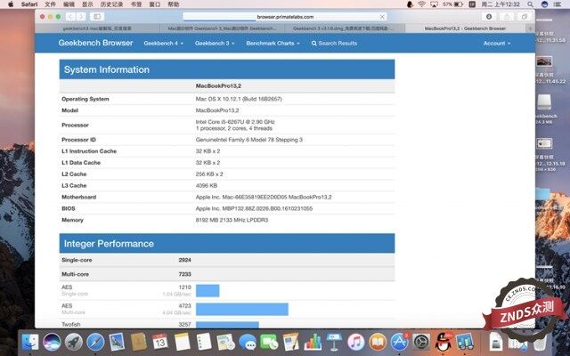
Task: Click the Single-core score 2924
Action: point(184,260)
